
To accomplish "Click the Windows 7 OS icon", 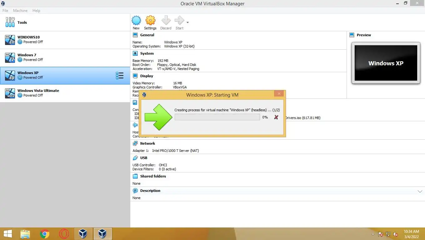I will (10, 57).
